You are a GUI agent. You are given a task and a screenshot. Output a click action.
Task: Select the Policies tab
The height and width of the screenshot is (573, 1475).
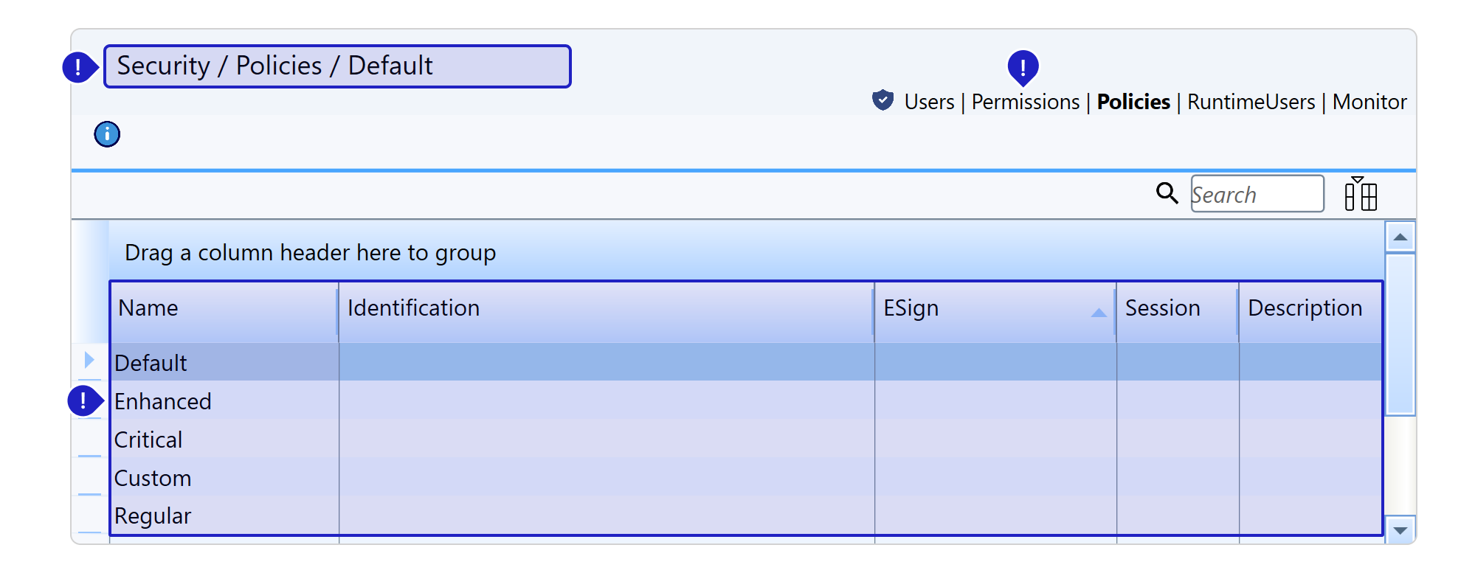[x=1133, y=102]
